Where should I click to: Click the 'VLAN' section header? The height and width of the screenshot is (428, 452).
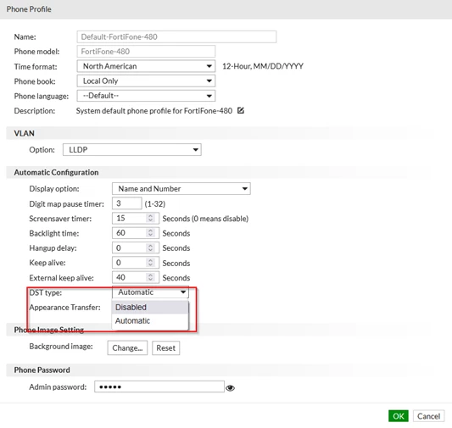click(25, 133)
